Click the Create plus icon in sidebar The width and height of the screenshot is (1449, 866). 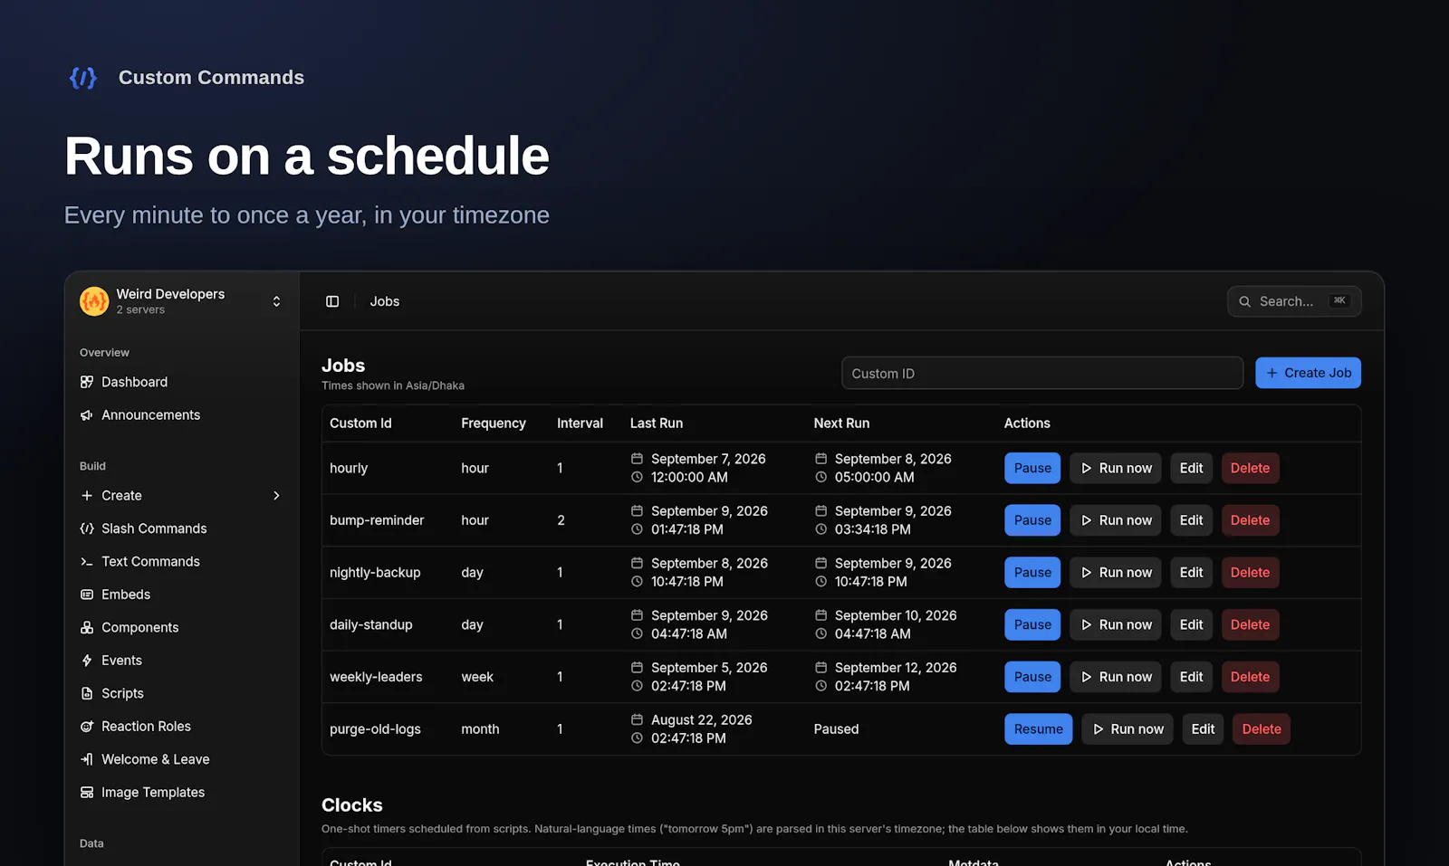click(87, 495)
